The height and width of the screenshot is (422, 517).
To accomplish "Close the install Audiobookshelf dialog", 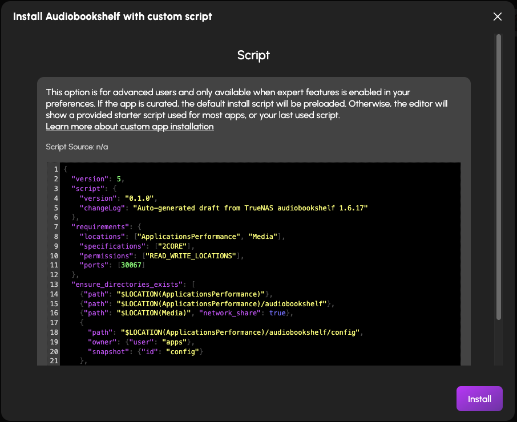I will 497,17.
